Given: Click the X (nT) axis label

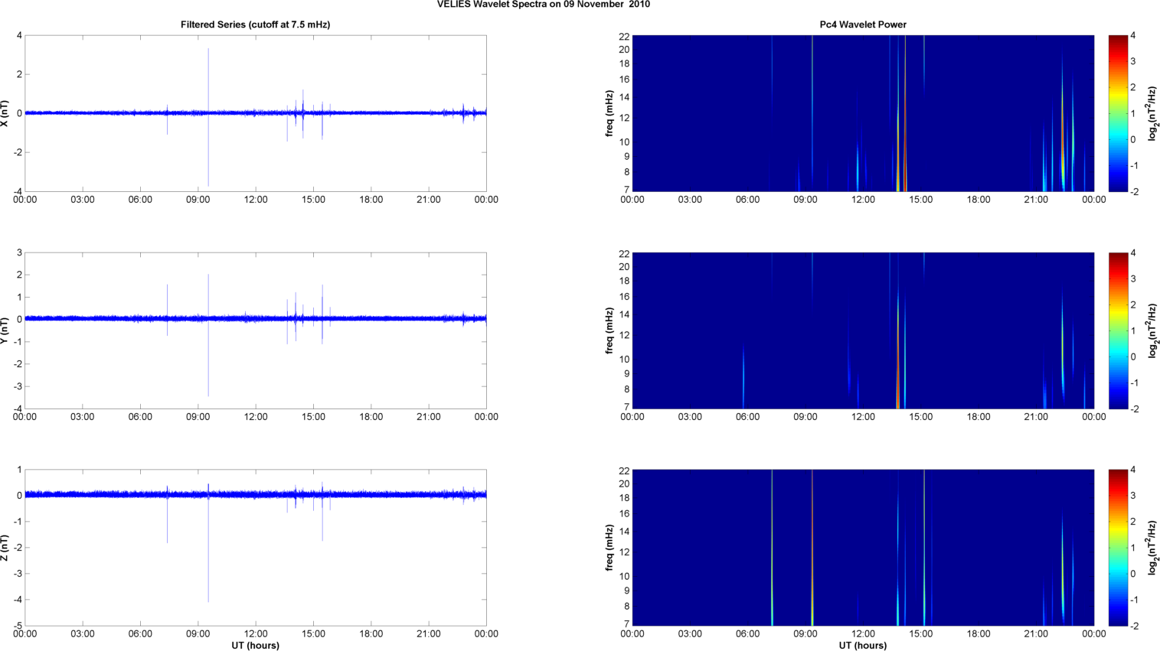Looking at the screenshot, I should click(5, 113).
